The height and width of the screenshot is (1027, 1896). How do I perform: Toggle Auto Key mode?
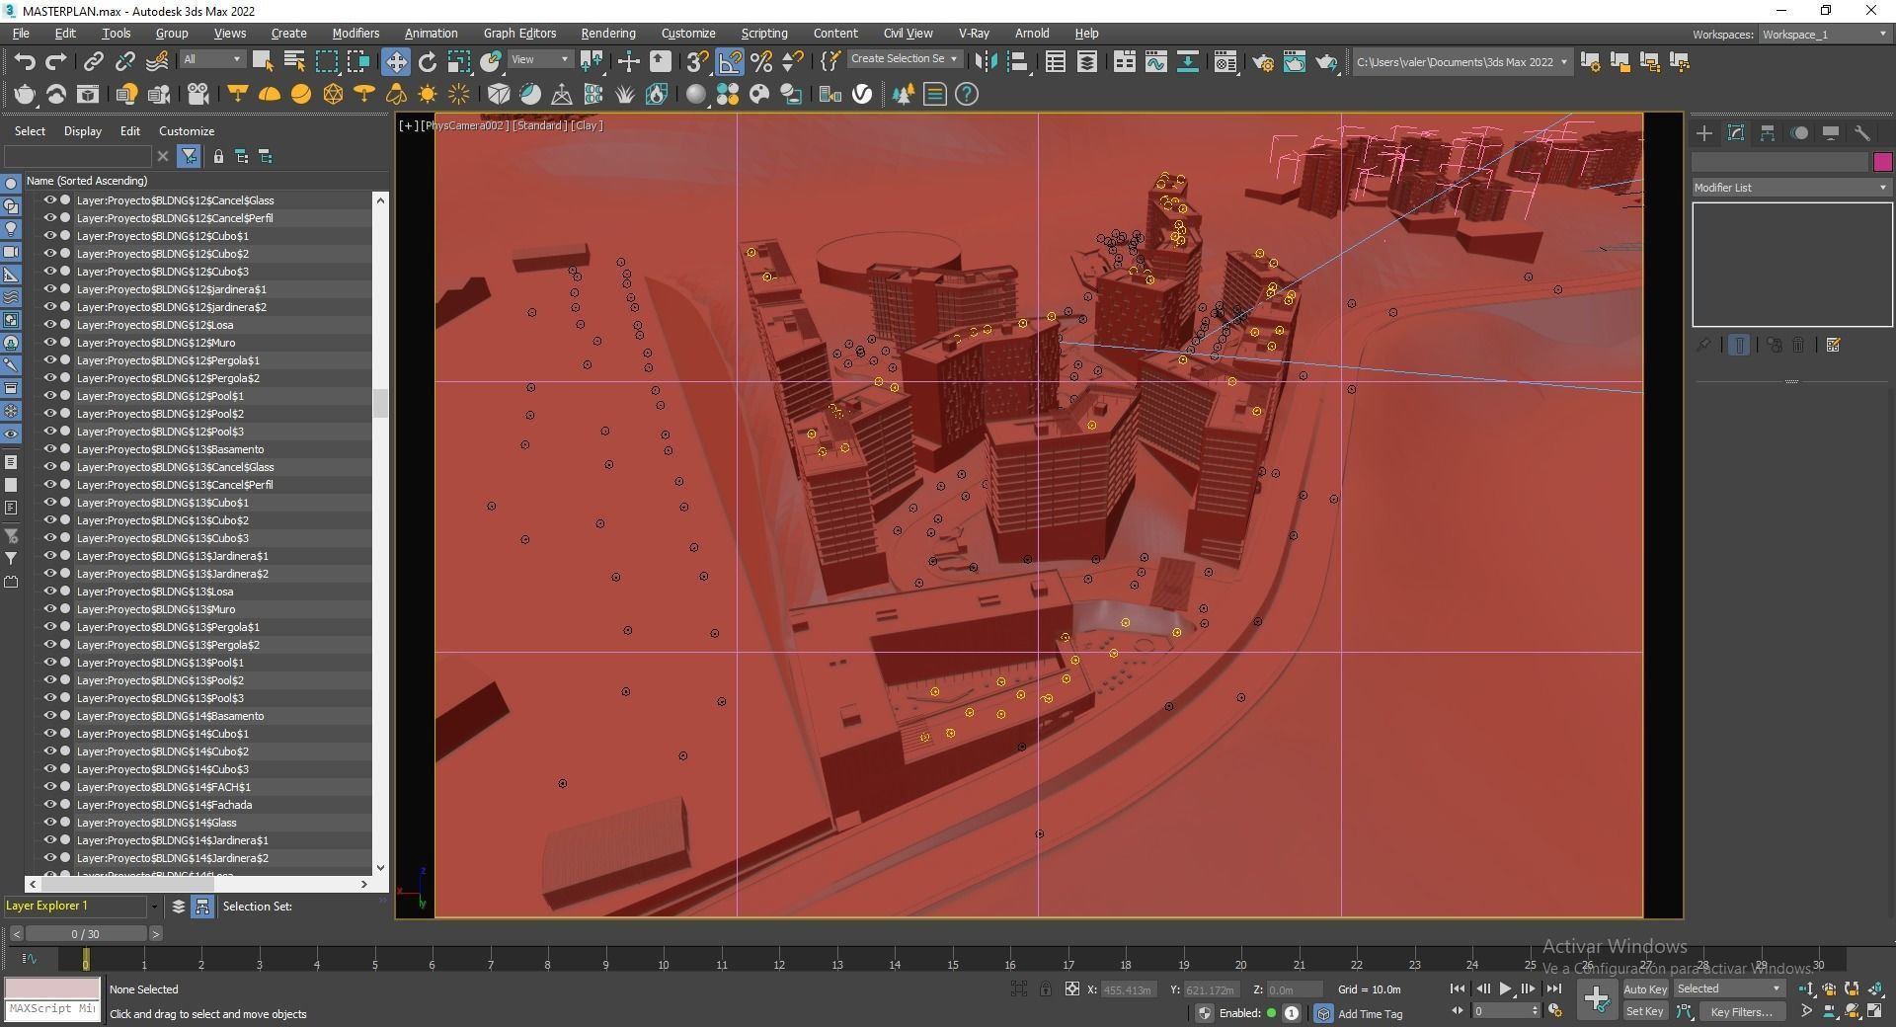click(x=1644, y=988)
